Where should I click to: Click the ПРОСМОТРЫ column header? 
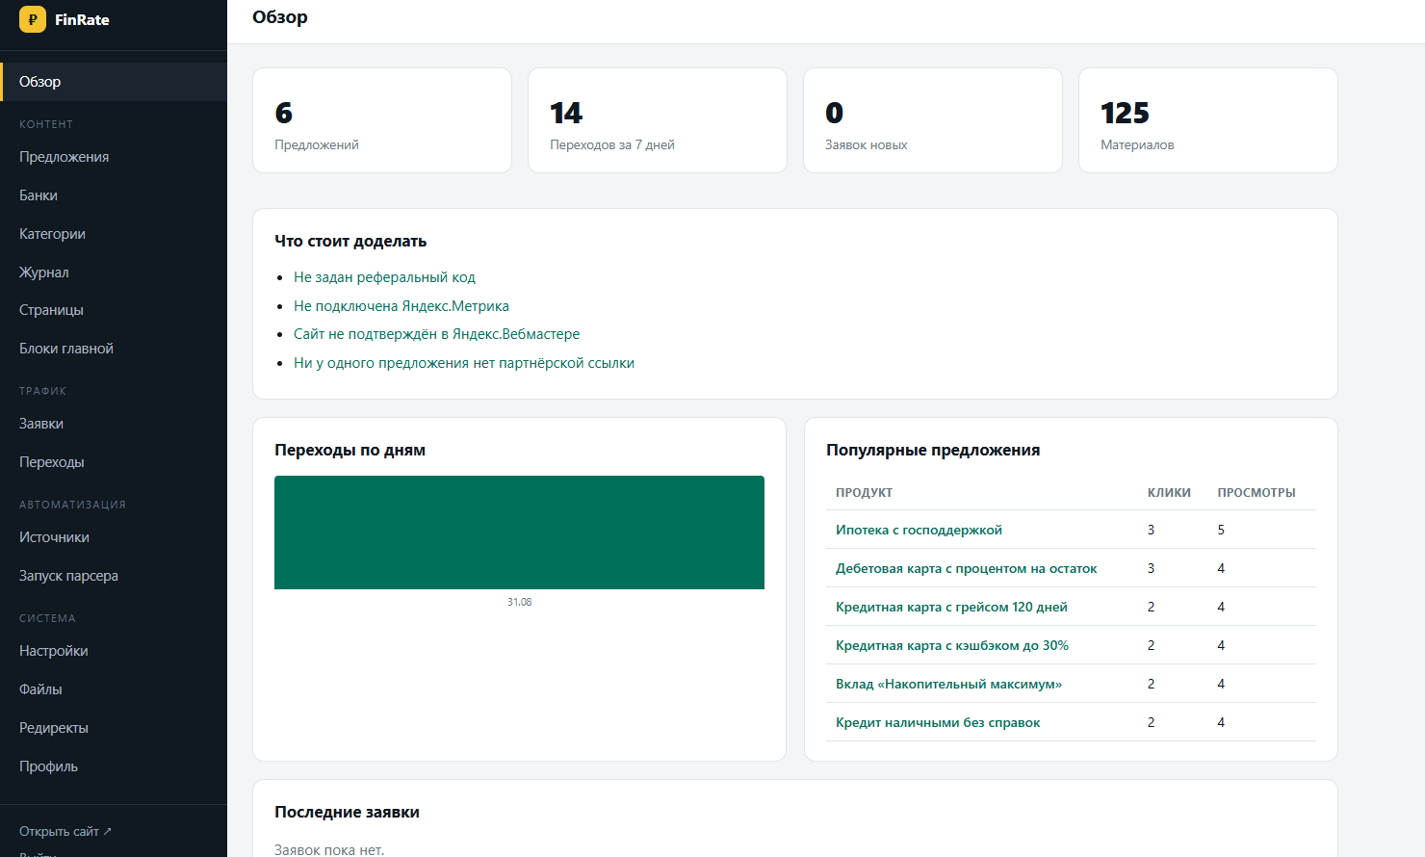[x=1257, y=492]
